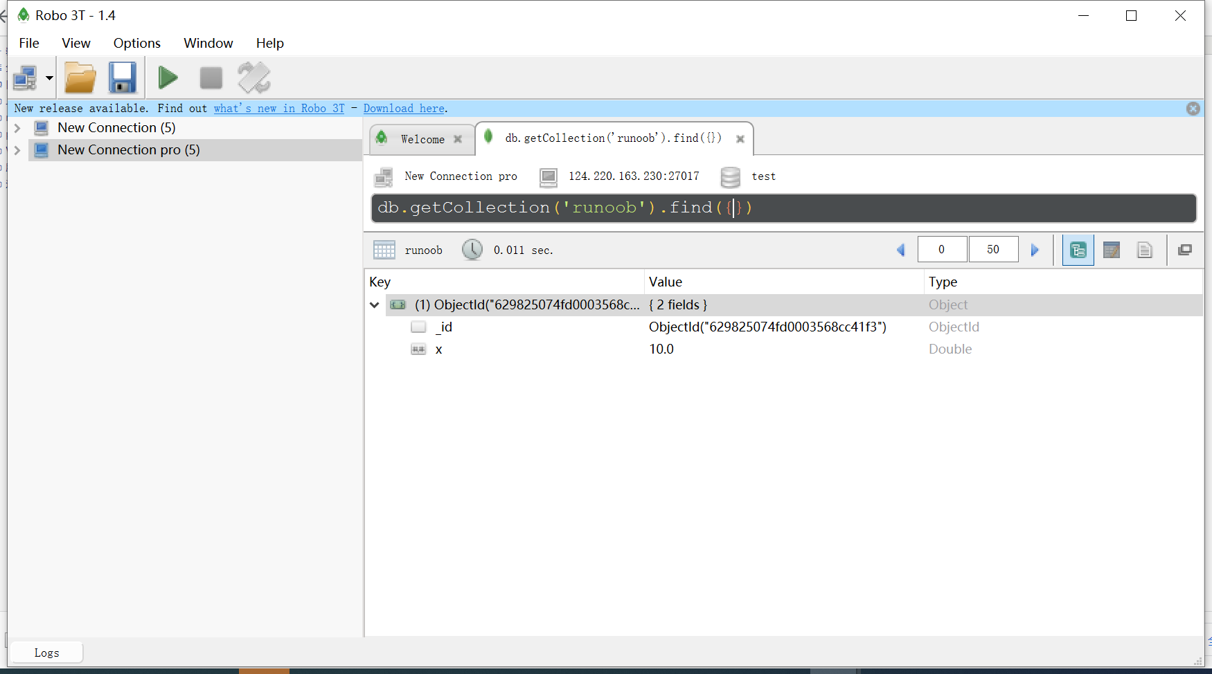The image size is (1212, 674).
Task: Click the 0.011 sec. execution time text
Action: 524,251
